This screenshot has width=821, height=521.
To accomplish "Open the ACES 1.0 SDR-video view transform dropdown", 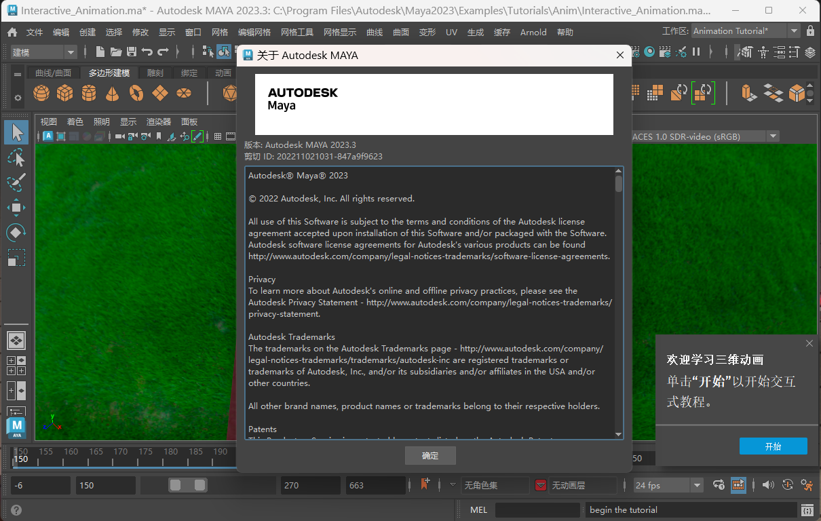I will click(706, 136).
